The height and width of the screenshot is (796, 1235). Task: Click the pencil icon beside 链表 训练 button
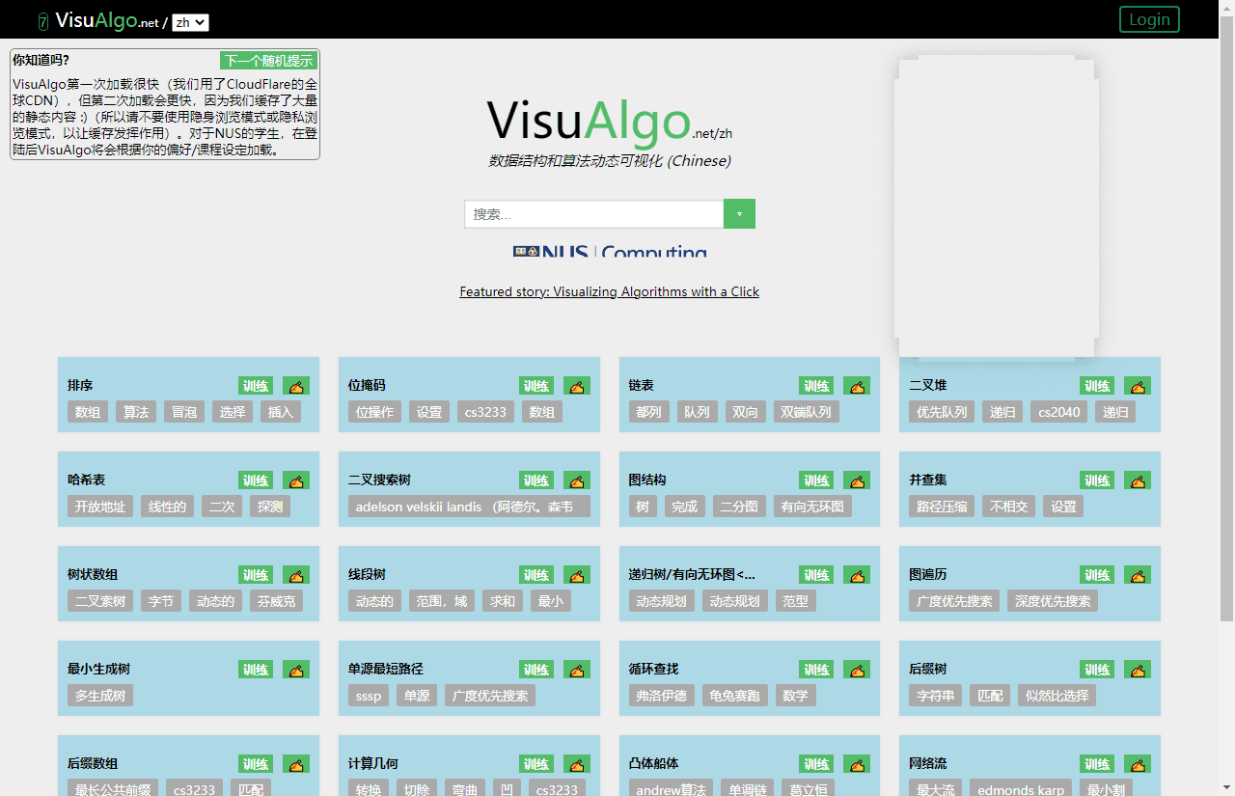[857, 385]
